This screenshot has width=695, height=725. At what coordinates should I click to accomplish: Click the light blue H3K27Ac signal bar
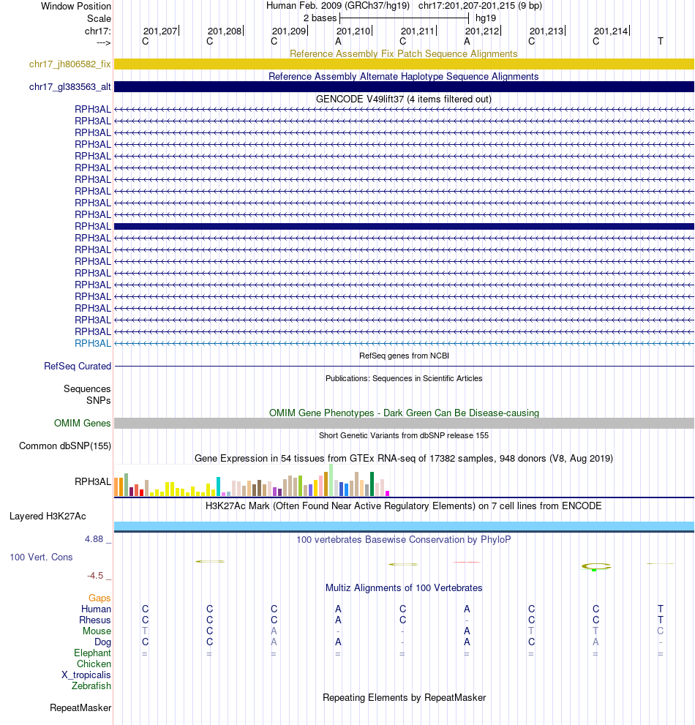pyautogui.click(x=404, y=526)
